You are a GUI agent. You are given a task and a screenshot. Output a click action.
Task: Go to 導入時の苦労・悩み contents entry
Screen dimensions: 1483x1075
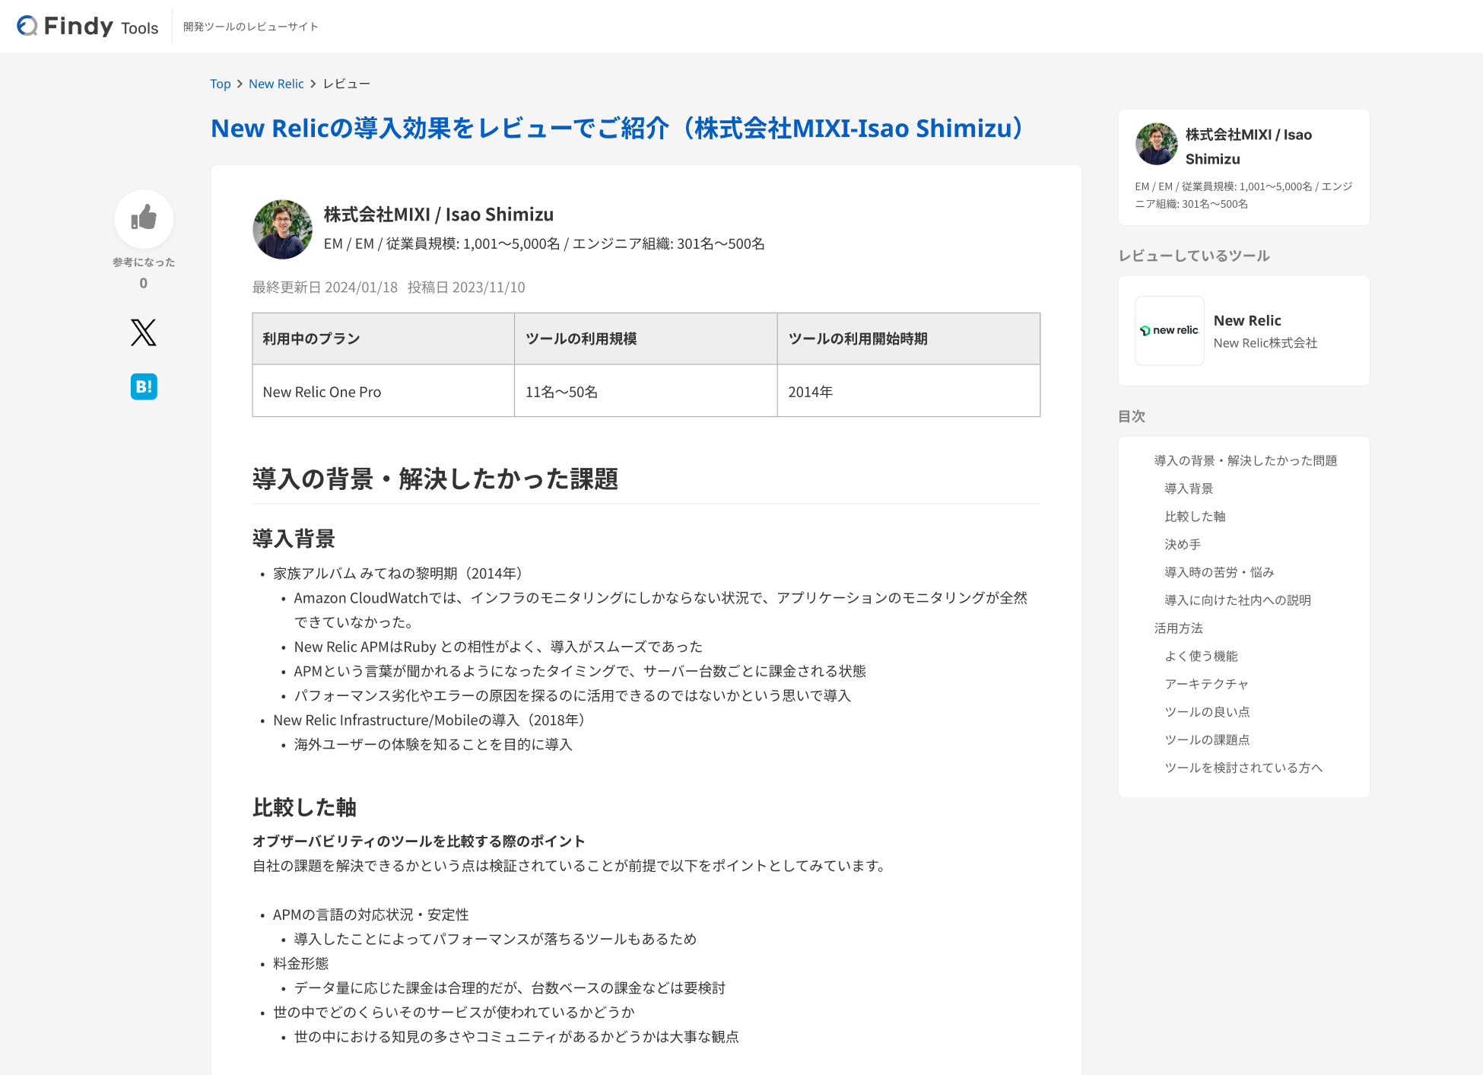pyautogui.click(x=1218, y=572)
